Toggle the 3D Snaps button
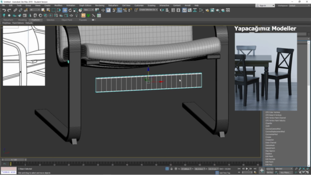Image resolution: width=311 pixels, height=175 pixels. (x=114, y=10)
